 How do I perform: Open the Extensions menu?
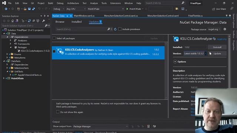coord(116,3)
